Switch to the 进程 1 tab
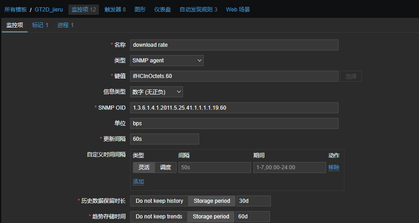 65,25
